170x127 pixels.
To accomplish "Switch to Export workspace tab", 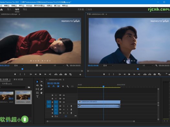I will coord(25,9).
